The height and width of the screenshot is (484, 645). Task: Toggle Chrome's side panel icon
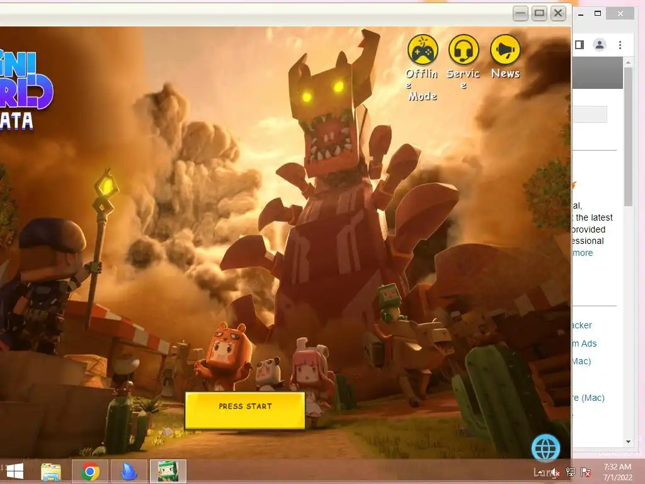pos(579,45)
